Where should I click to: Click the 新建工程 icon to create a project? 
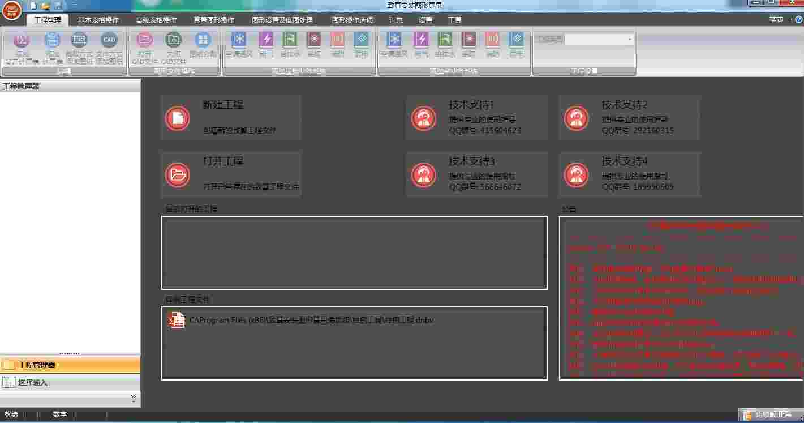[x=177, y=119]
